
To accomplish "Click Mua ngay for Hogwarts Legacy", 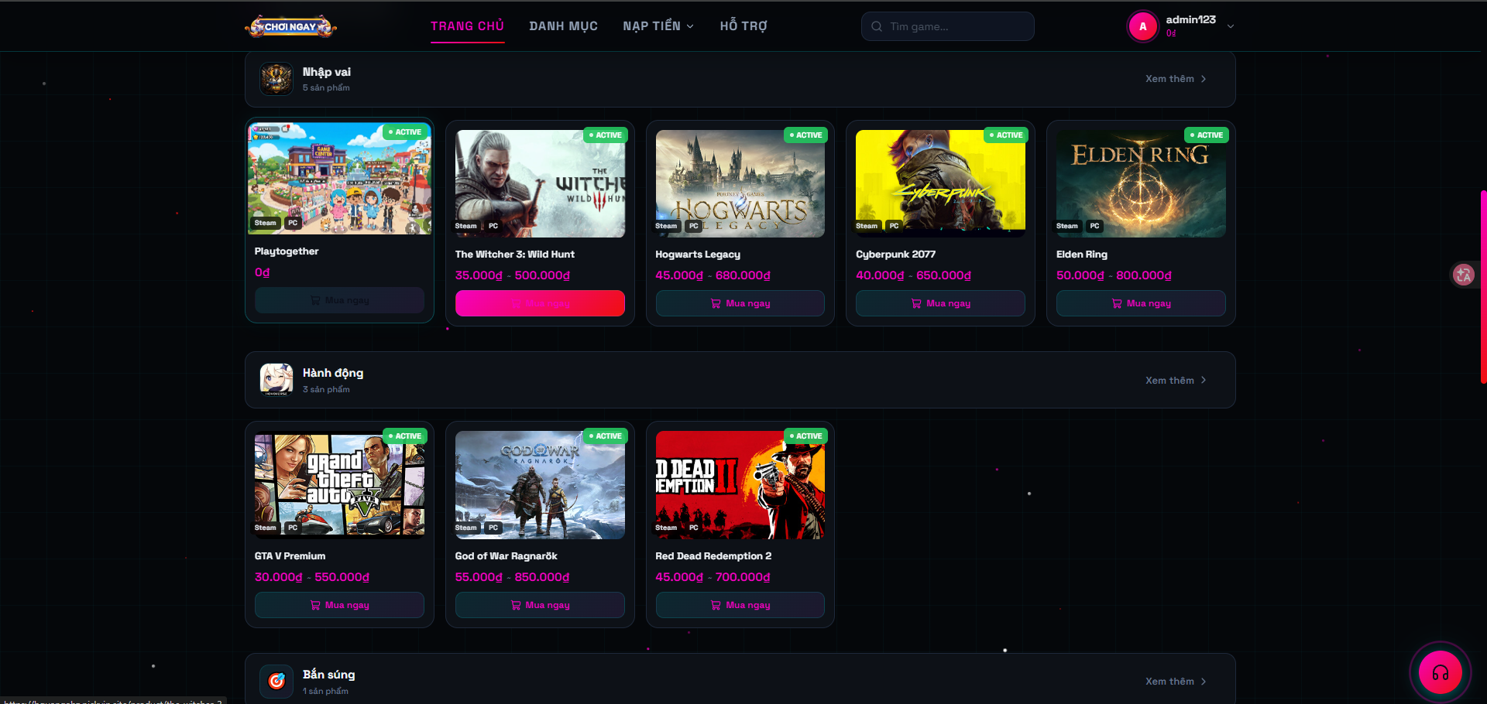I will (x=740, y=303).
